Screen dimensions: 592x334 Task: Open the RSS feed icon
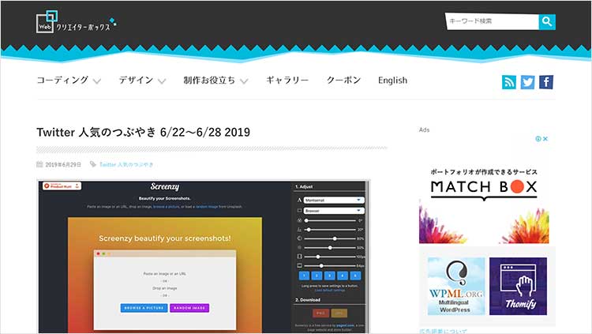(508, 82)
